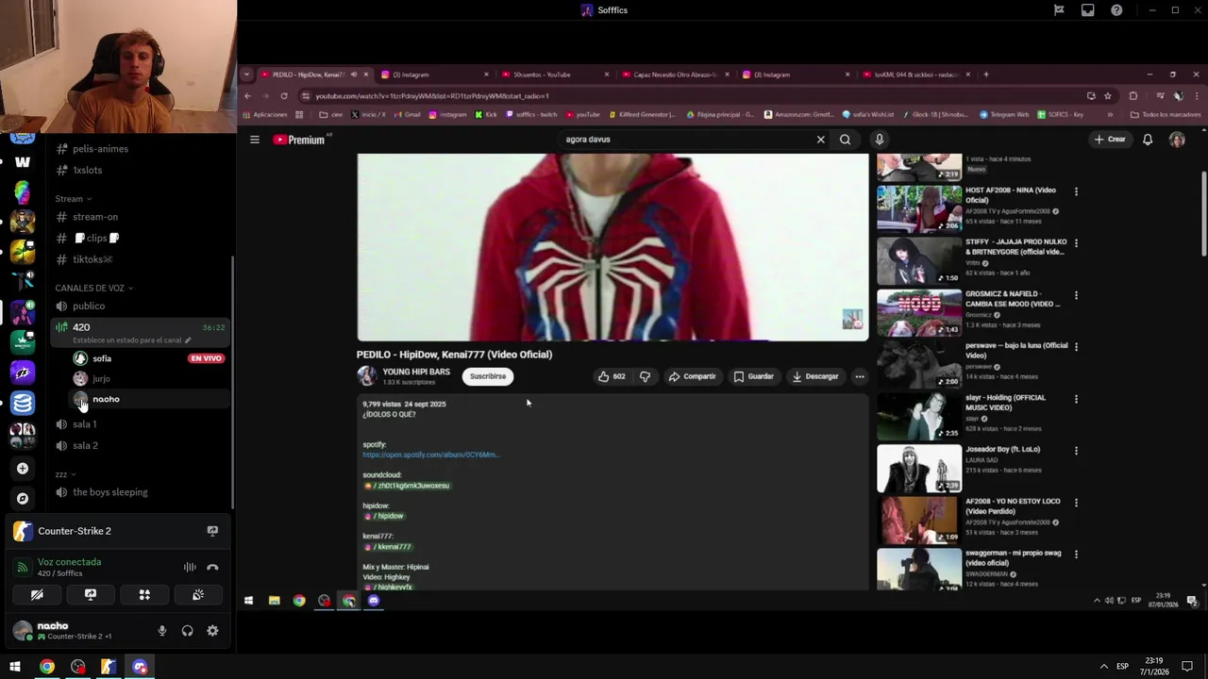Open the Discover servers compass icon

click(x=23, y=498)
